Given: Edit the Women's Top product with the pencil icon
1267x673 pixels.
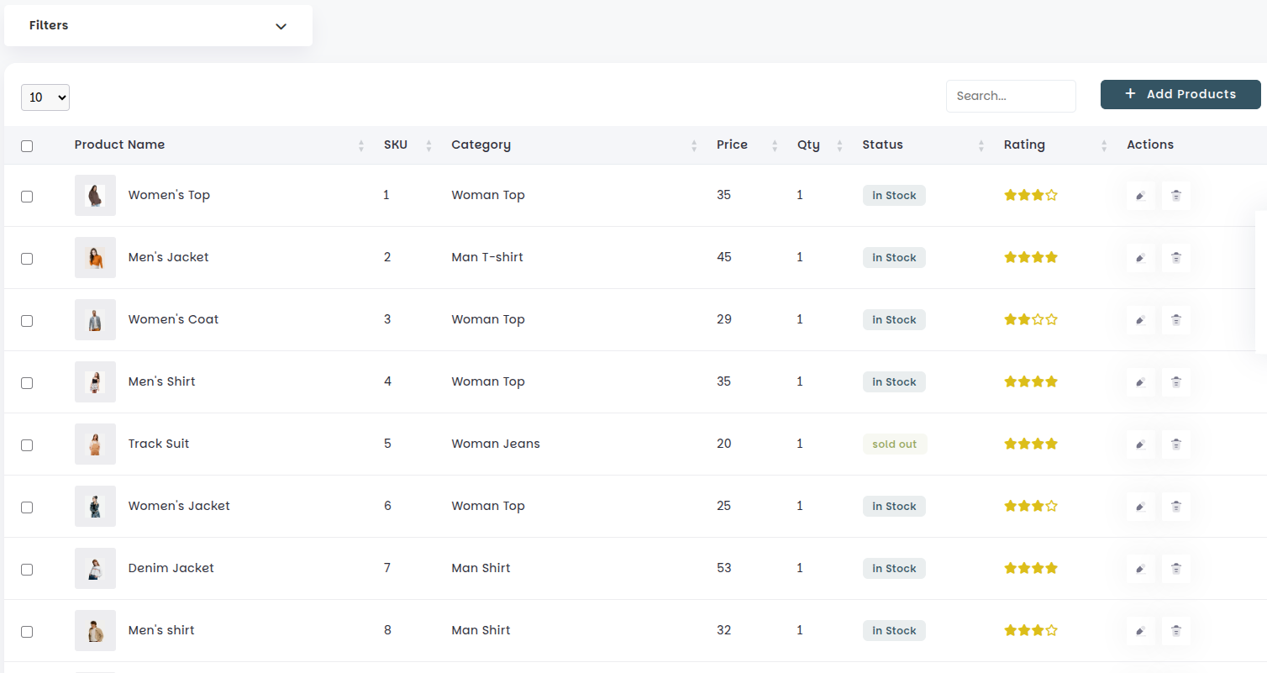Looking at the screenshot, I should click(1140, 195).
